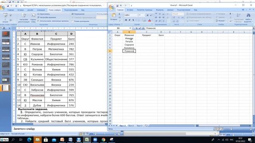
Task: Click Hide Slide (Скрыть слайд) icon
Action: [x=33, y=18]
